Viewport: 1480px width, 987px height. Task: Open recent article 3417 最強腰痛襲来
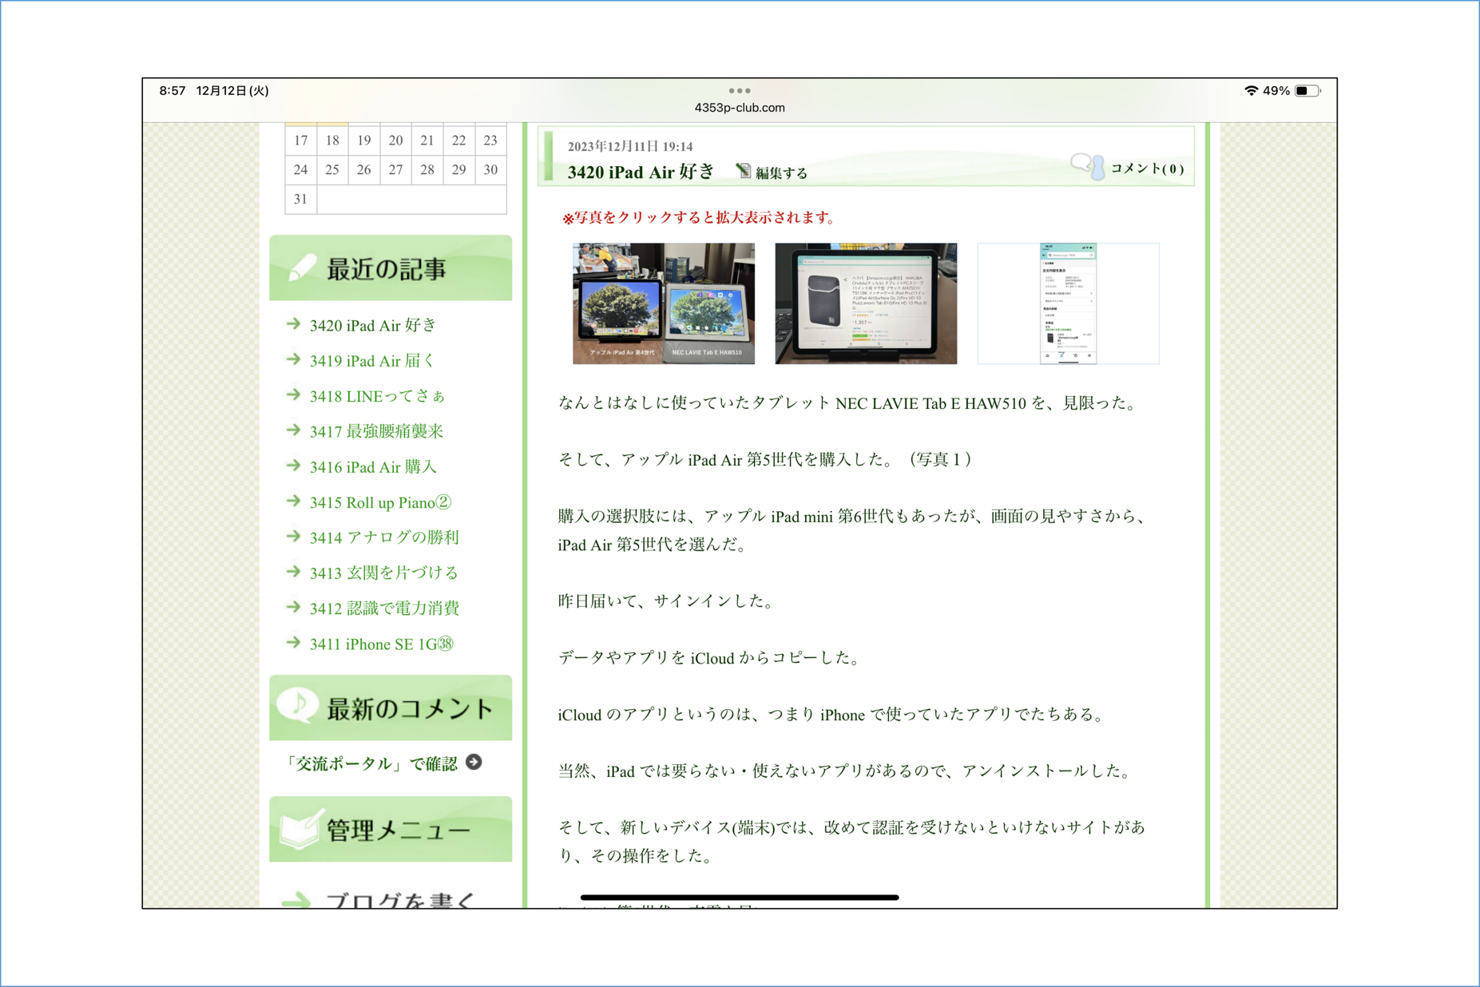(376, 431)
